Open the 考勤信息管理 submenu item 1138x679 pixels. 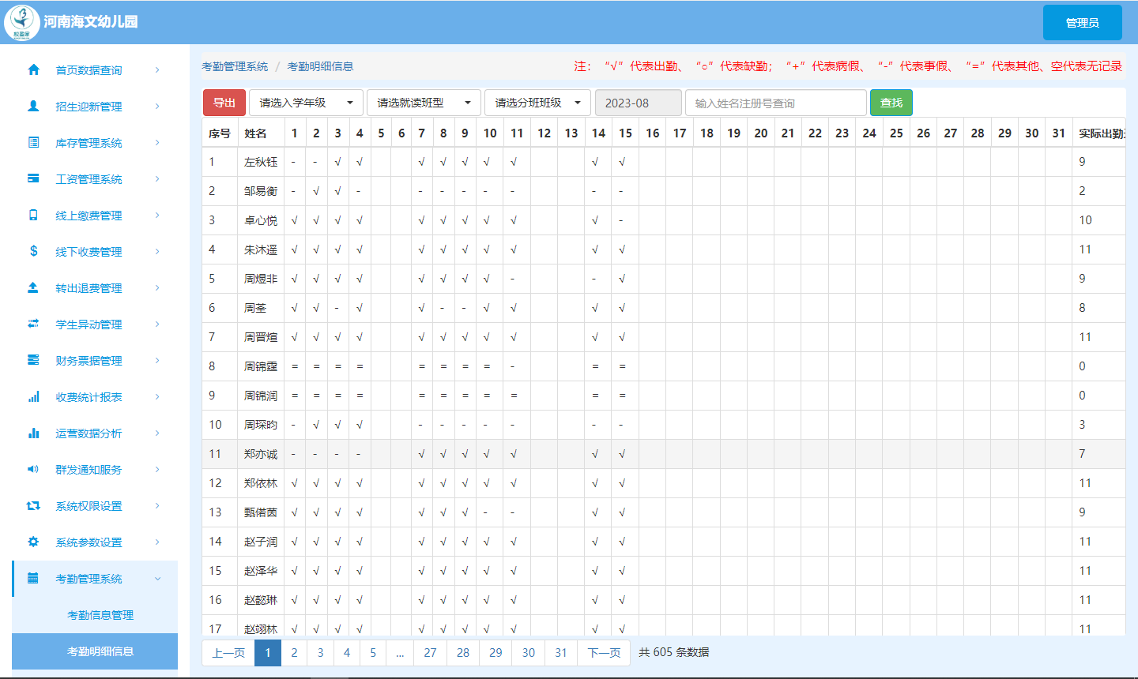tap(100, 615)
